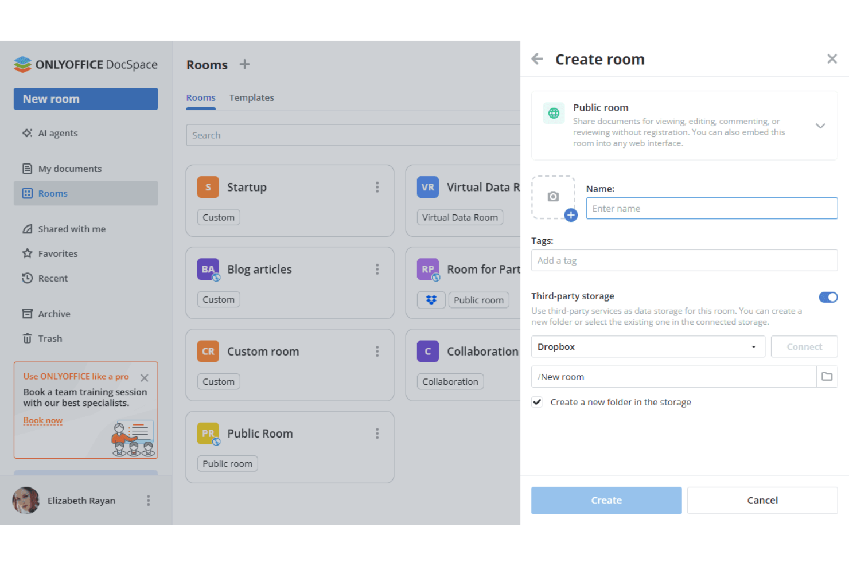This screenshot has height=566, width=849.
Task: Open the options menu for Blog articles room
Action: 377,269
